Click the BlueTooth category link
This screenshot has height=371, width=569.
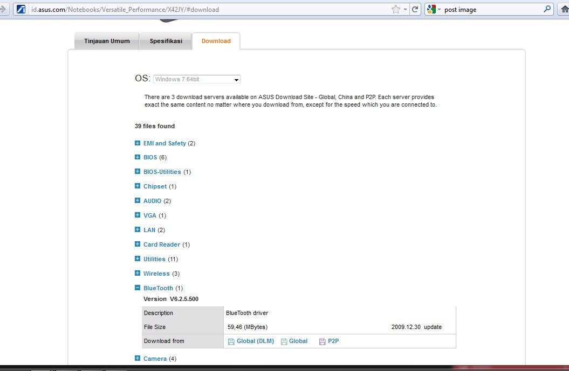pyautogui.click(x=158, y=288)
